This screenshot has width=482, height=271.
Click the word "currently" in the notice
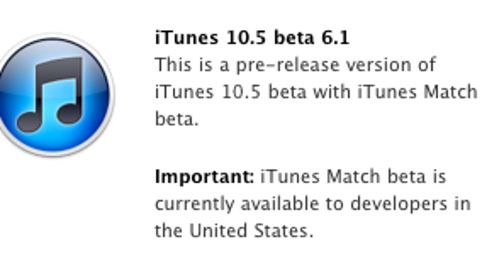click(x=194, y=204)
